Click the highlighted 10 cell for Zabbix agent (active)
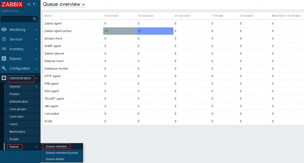 coord(120,31)
